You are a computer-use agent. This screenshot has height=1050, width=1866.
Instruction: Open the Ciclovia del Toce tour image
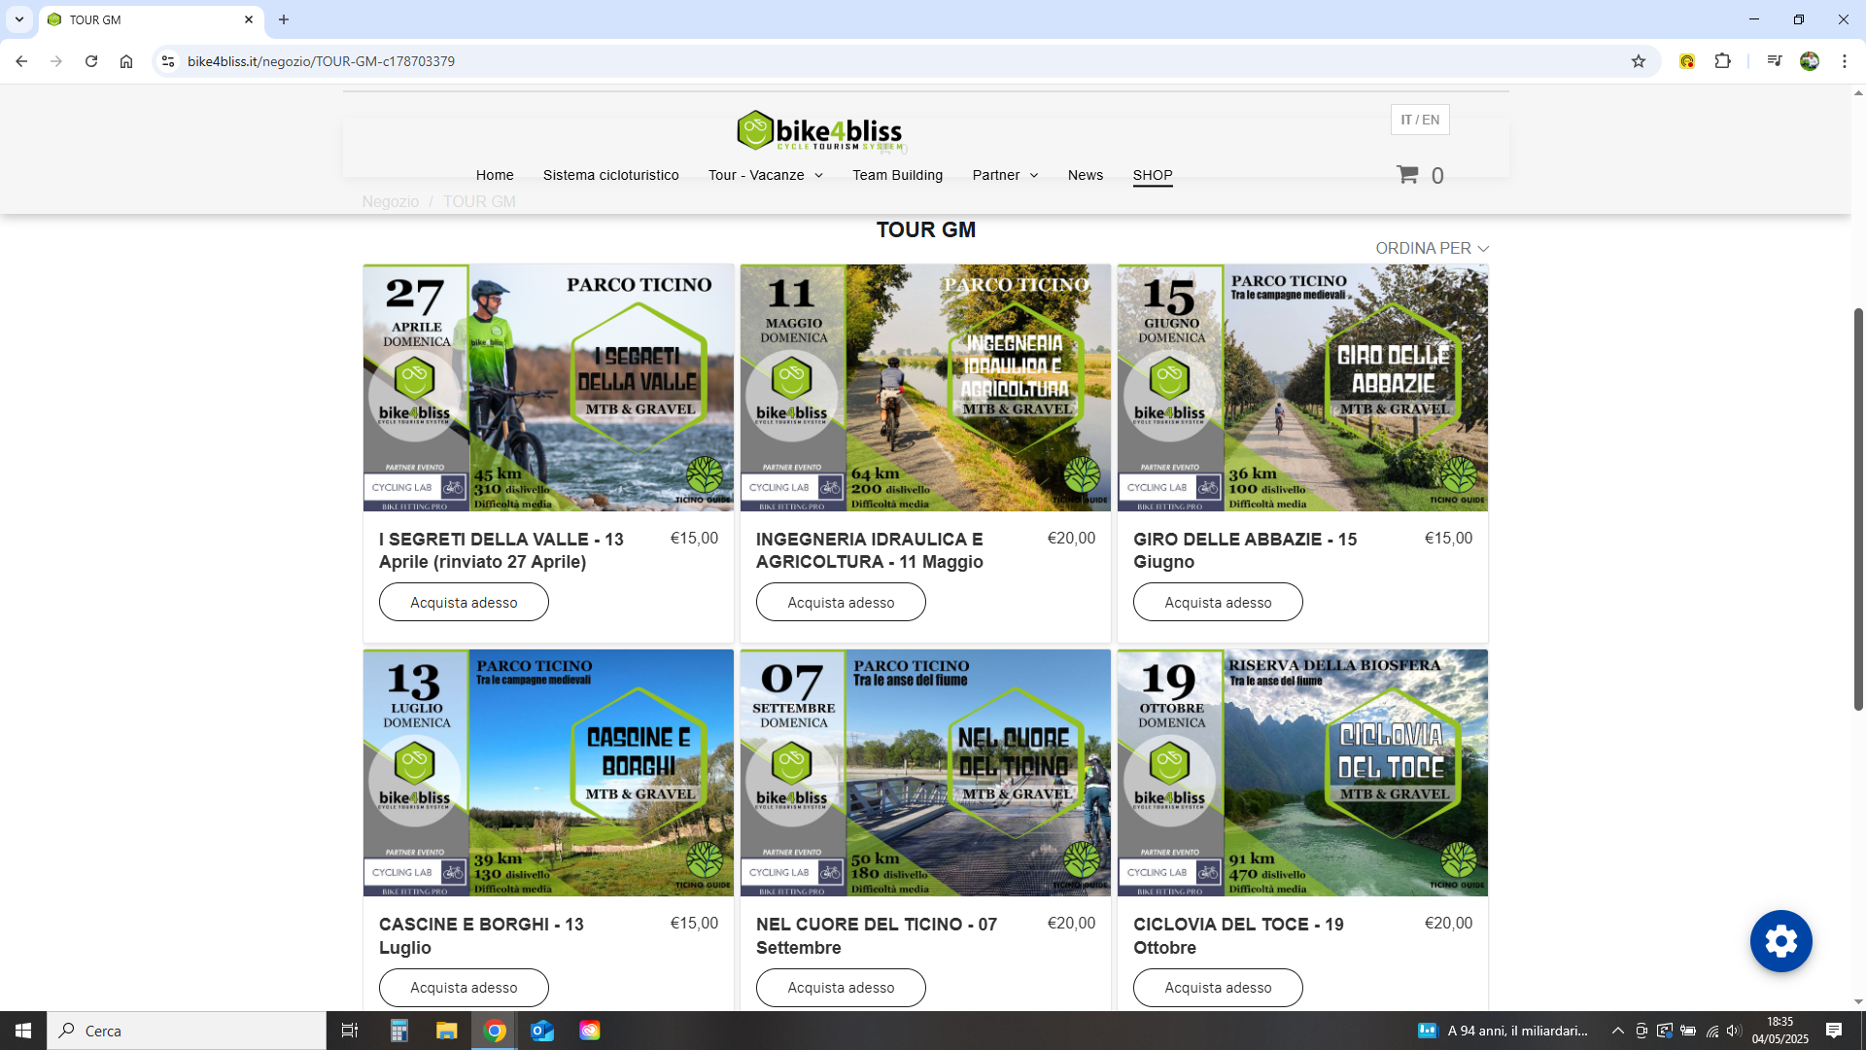tap(1302, 773)
